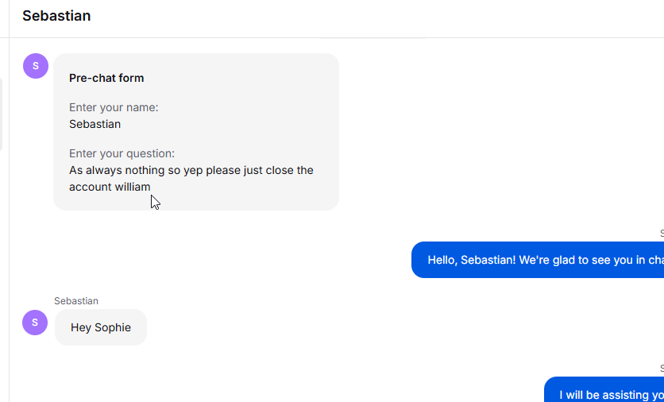This screenshot has height=402, width=664.
Task: Click the "Pre-chat form" heading
Action: (106, 78)
